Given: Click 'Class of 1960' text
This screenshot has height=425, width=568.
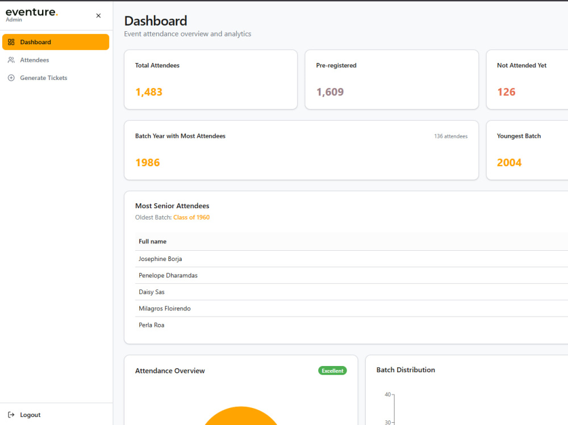Looking at the screenshot, I should 191,217.
